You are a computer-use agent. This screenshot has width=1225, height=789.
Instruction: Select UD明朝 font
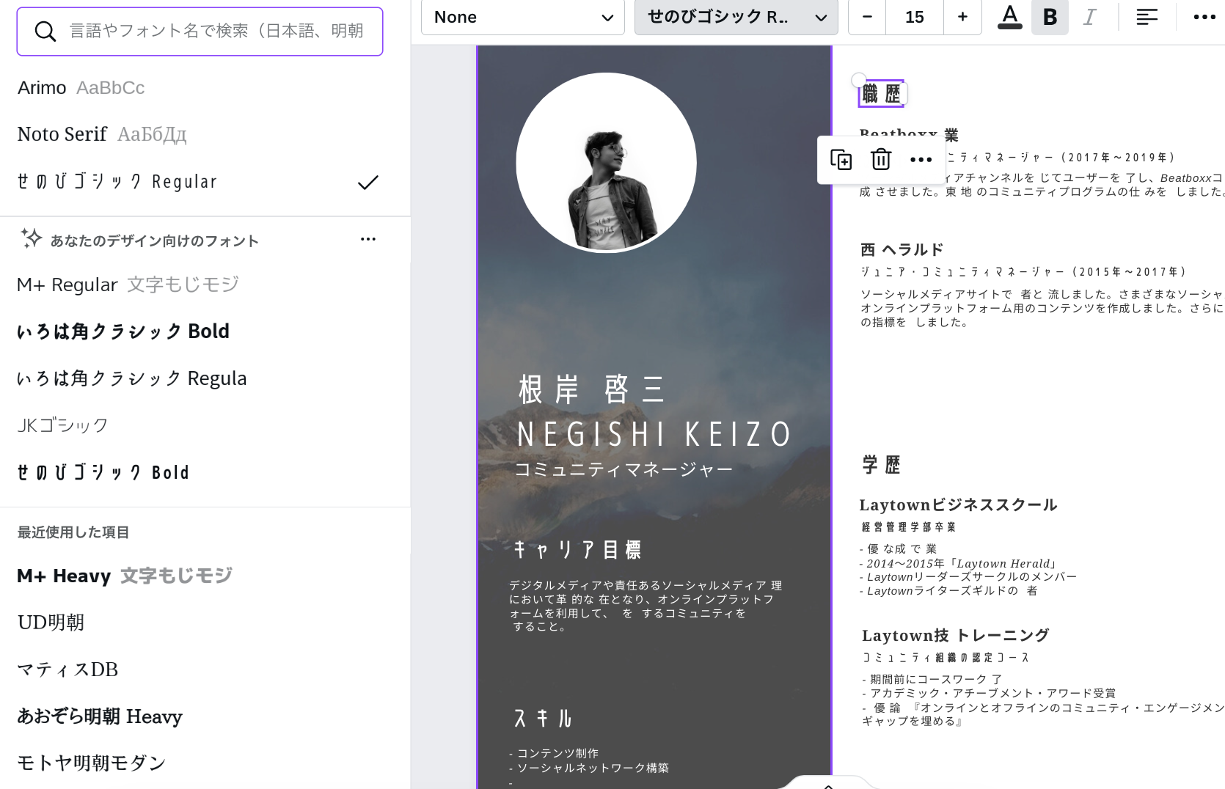point(51,623)
